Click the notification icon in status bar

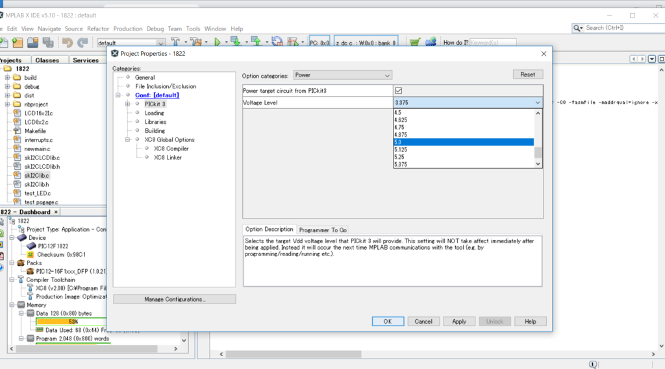(593, 364)
